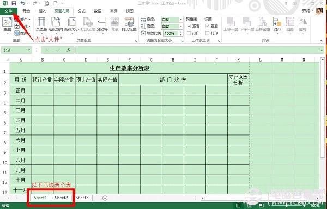Click the Themes (主题) icon
Image resolution: width=327 pixels, height=209 pixels.
7,24
